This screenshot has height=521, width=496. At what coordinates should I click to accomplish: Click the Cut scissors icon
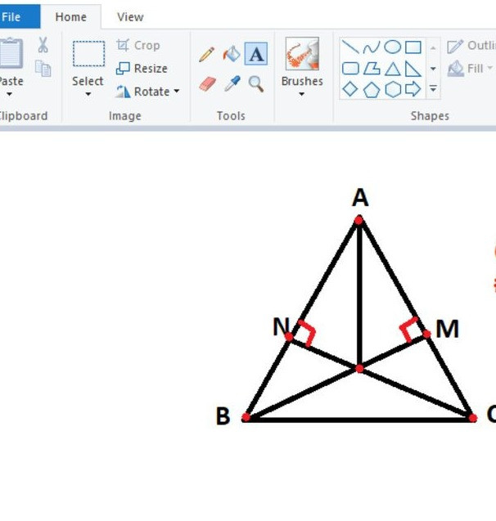[x=43, y=46]
